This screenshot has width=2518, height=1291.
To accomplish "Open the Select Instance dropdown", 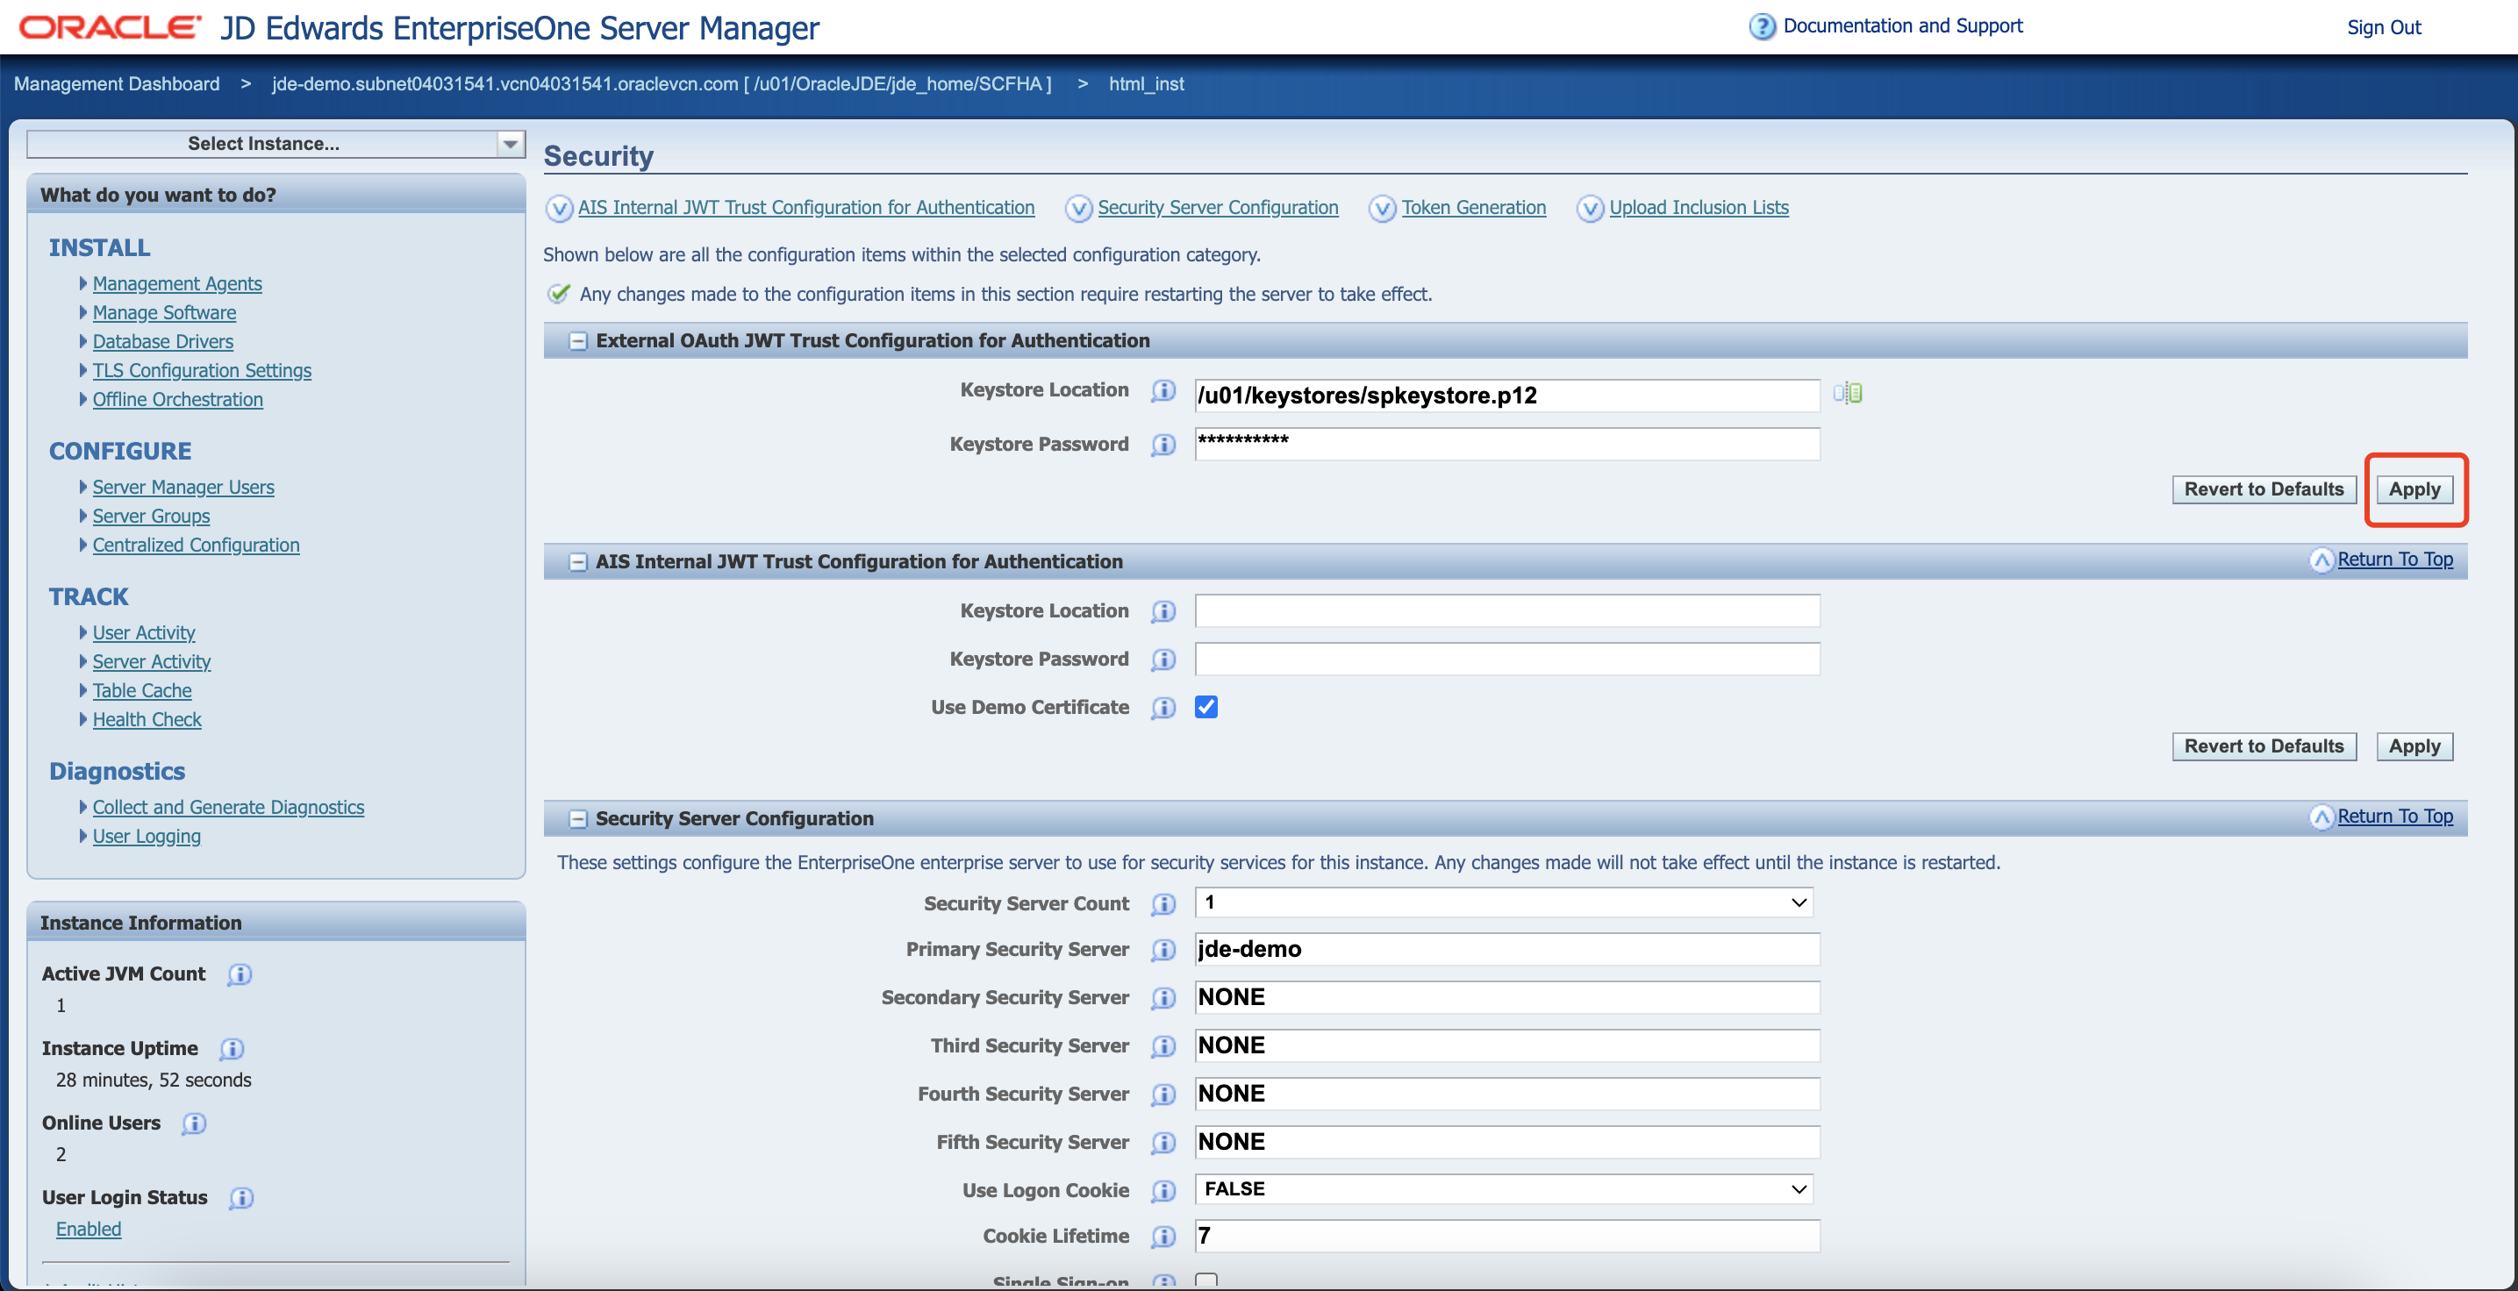I will click(x=275, y=144).
